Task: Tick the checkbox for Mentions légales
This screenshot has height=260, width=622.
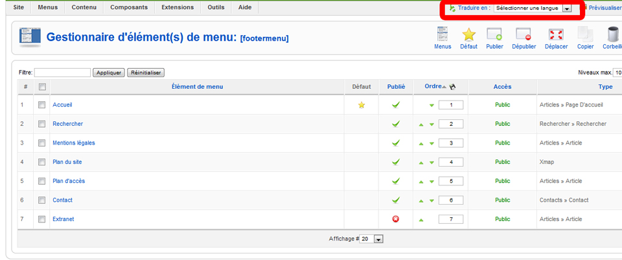Action: pos(42,143)
